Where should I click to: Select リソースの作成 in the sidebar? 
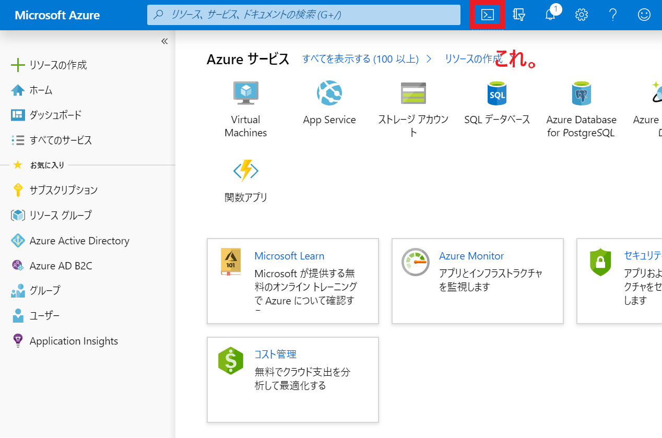pos(58,65)
